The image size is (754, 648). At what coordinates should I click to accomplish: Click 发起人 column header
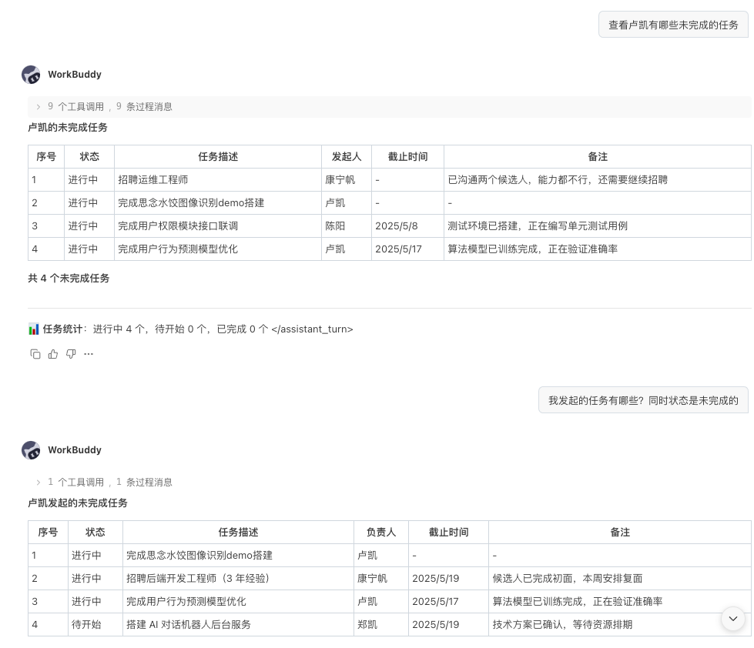point(347,156)
